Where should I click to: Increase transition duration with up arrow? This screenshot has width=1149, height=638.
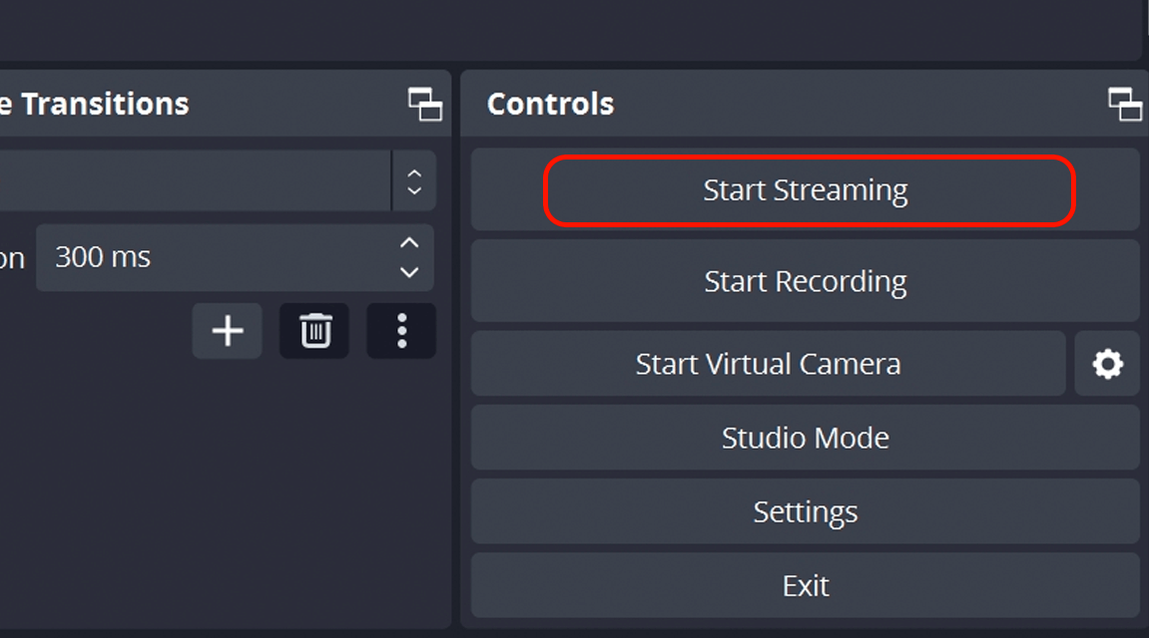(x=408, y=244)
